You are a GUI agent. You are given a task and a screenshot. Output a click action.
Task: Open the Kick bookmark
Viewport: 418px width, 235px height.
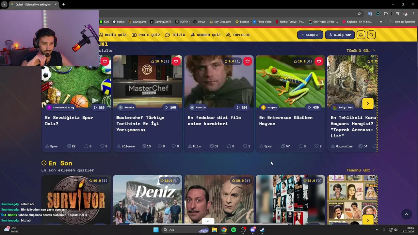(x=104, y=22)
